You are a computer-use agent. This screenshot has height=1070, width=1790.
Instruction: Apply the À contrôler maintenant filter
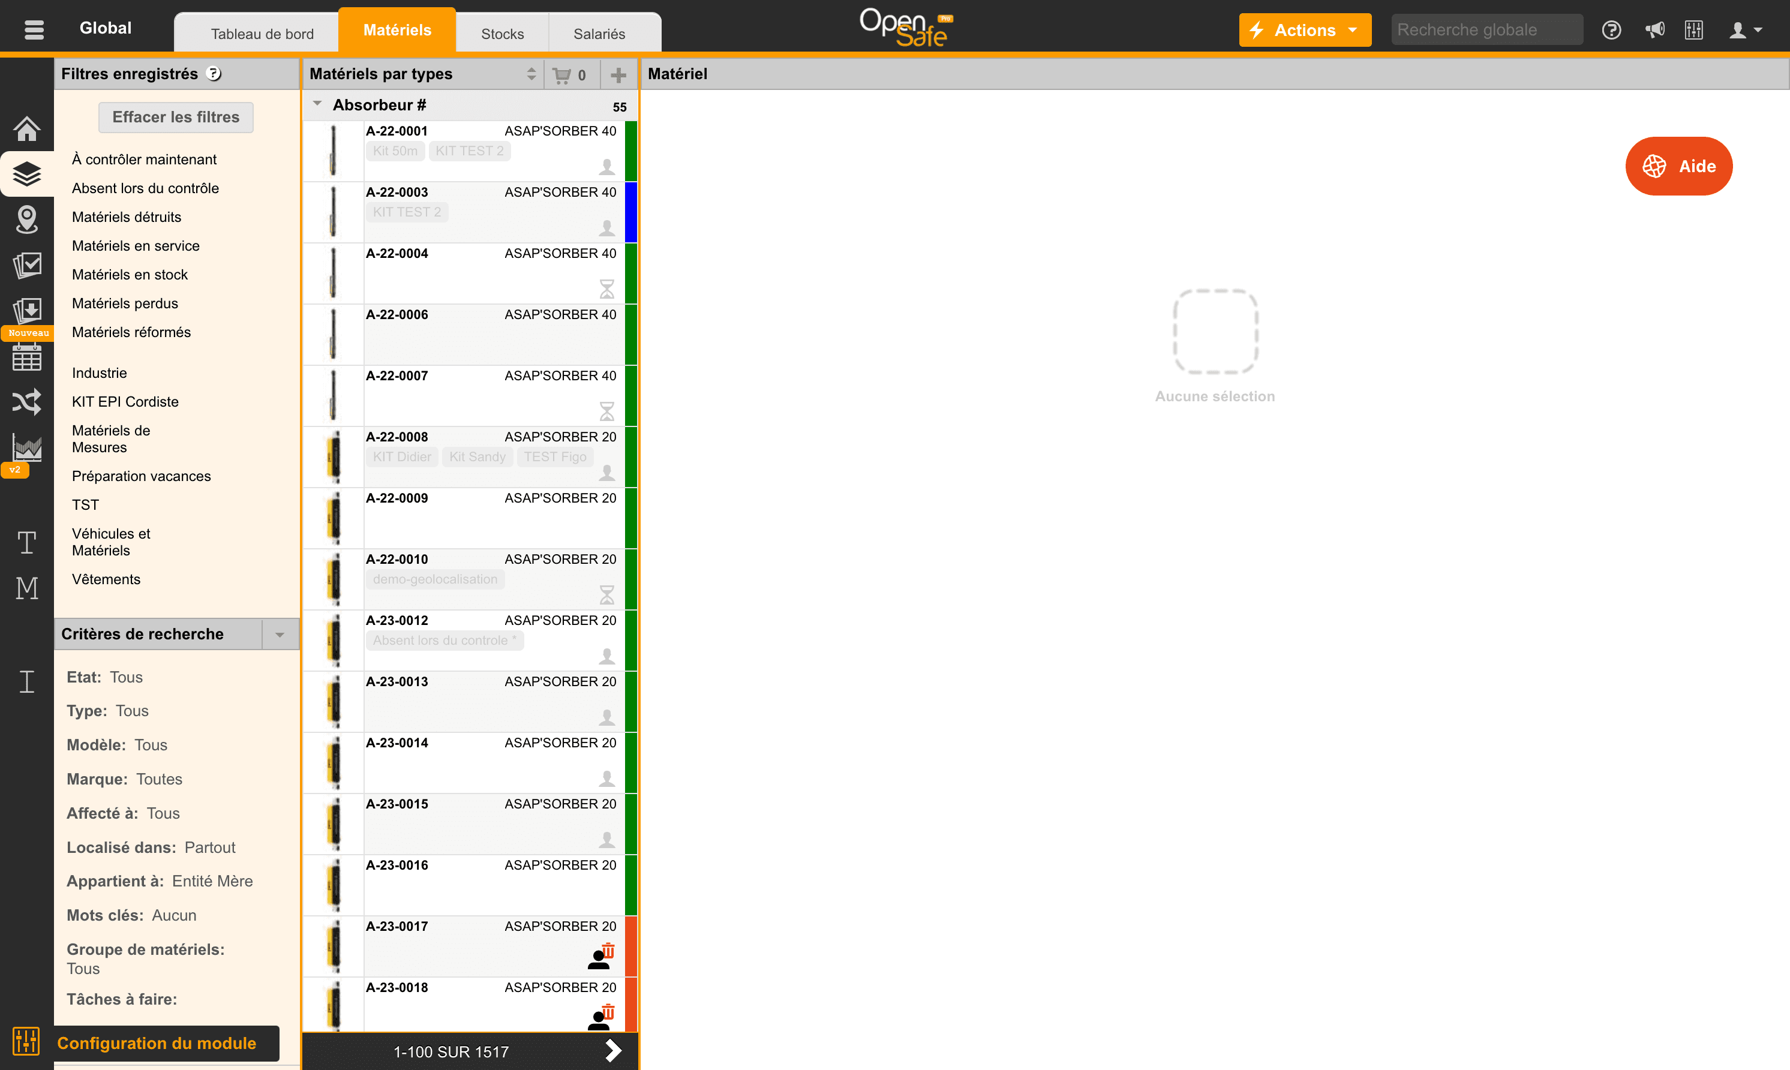[144, 160]
